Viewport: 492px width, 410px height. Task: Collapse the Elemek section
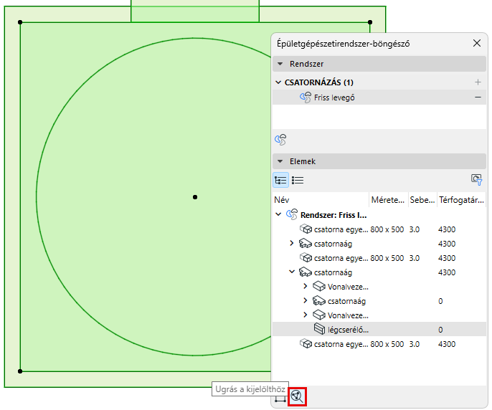coord(280,161)
